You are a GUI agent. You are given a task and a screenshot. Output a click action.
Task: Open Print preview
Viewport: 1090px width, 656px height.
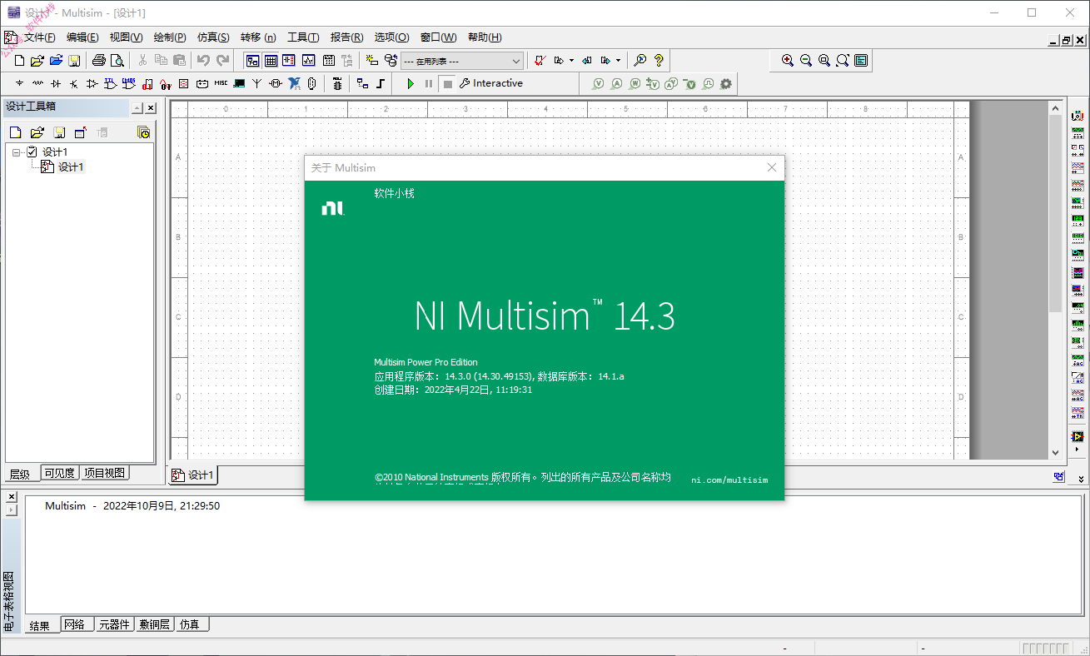tap(117, 60)
